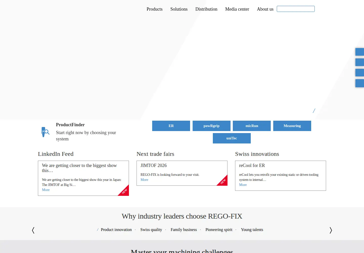Click 'Start right now by choosing your system'

86,136
